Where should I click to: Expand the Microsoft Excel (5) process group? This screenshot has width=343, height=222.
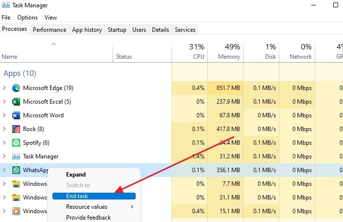click(x=4, y=102)
